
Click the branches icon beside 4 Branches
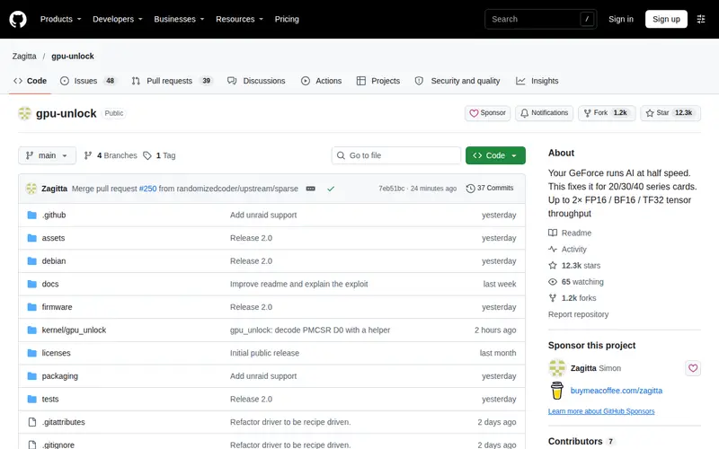pos(88,155)
